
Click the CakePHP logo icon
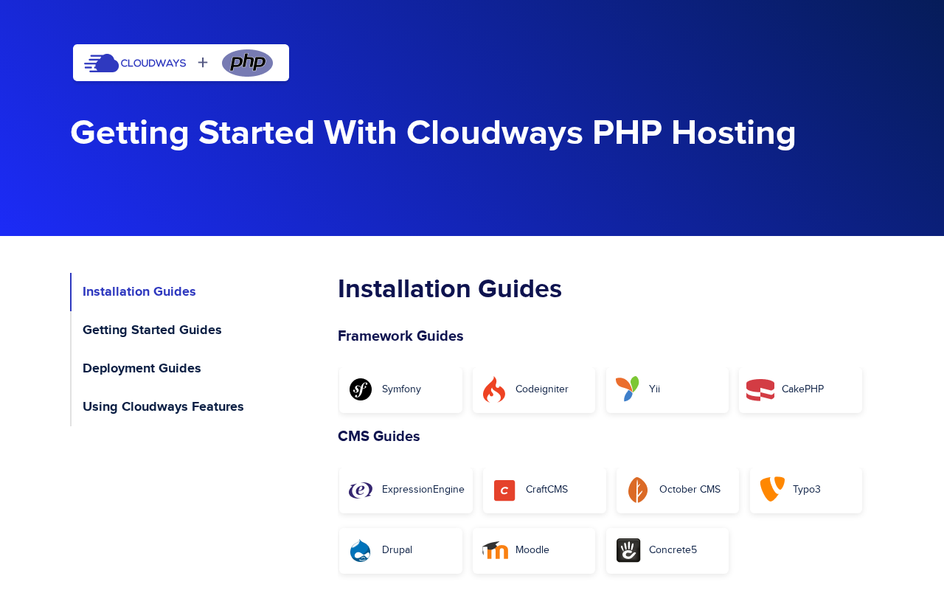(x=760, y=389)
